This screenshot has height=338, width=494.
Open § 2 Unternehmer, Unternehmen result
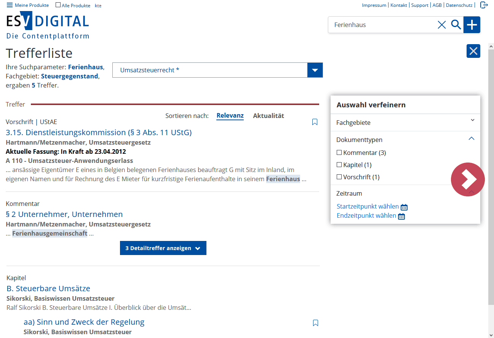pos(64,214)
